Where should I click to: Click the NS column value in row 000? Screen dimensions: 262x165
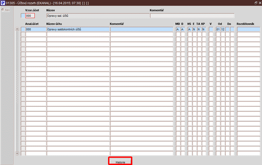coord(190,29)
